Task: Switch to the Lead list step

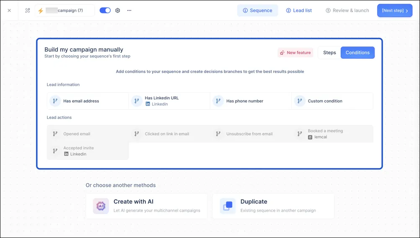Action: tap(299, 10)
